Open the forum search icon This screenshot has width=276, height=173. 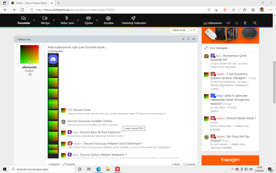pos(255,23)
